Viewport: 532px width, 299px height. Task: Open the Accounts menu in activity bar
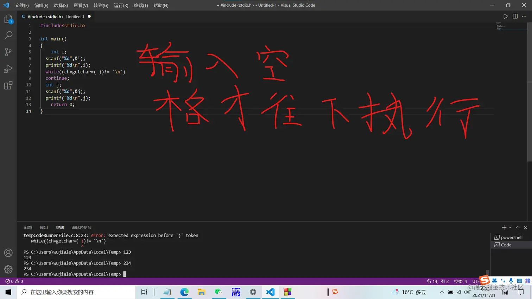pos(8,253)
